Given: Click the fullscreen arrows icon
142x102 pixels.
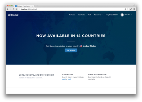Looking at the screenshot, I should 134,5.
